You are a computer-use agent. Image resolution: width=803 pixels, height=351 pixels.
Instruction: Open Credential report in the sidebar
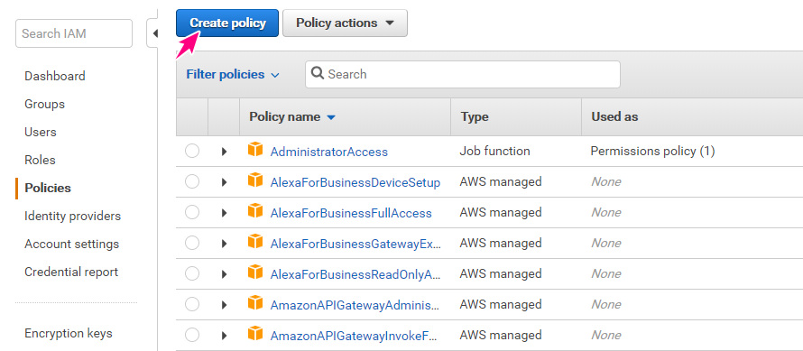point(71,272)
